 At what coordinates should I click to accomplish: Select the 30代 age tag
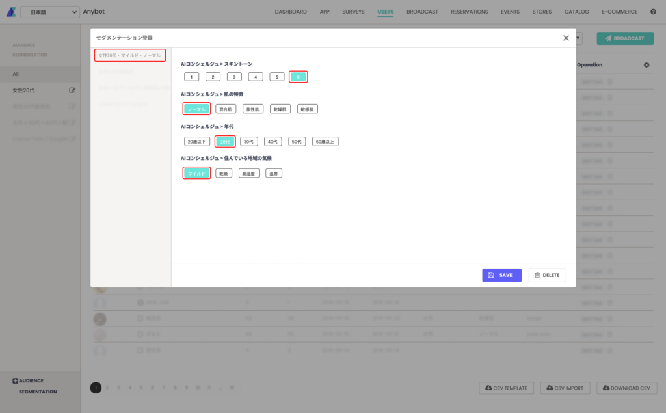click(249, 142)
